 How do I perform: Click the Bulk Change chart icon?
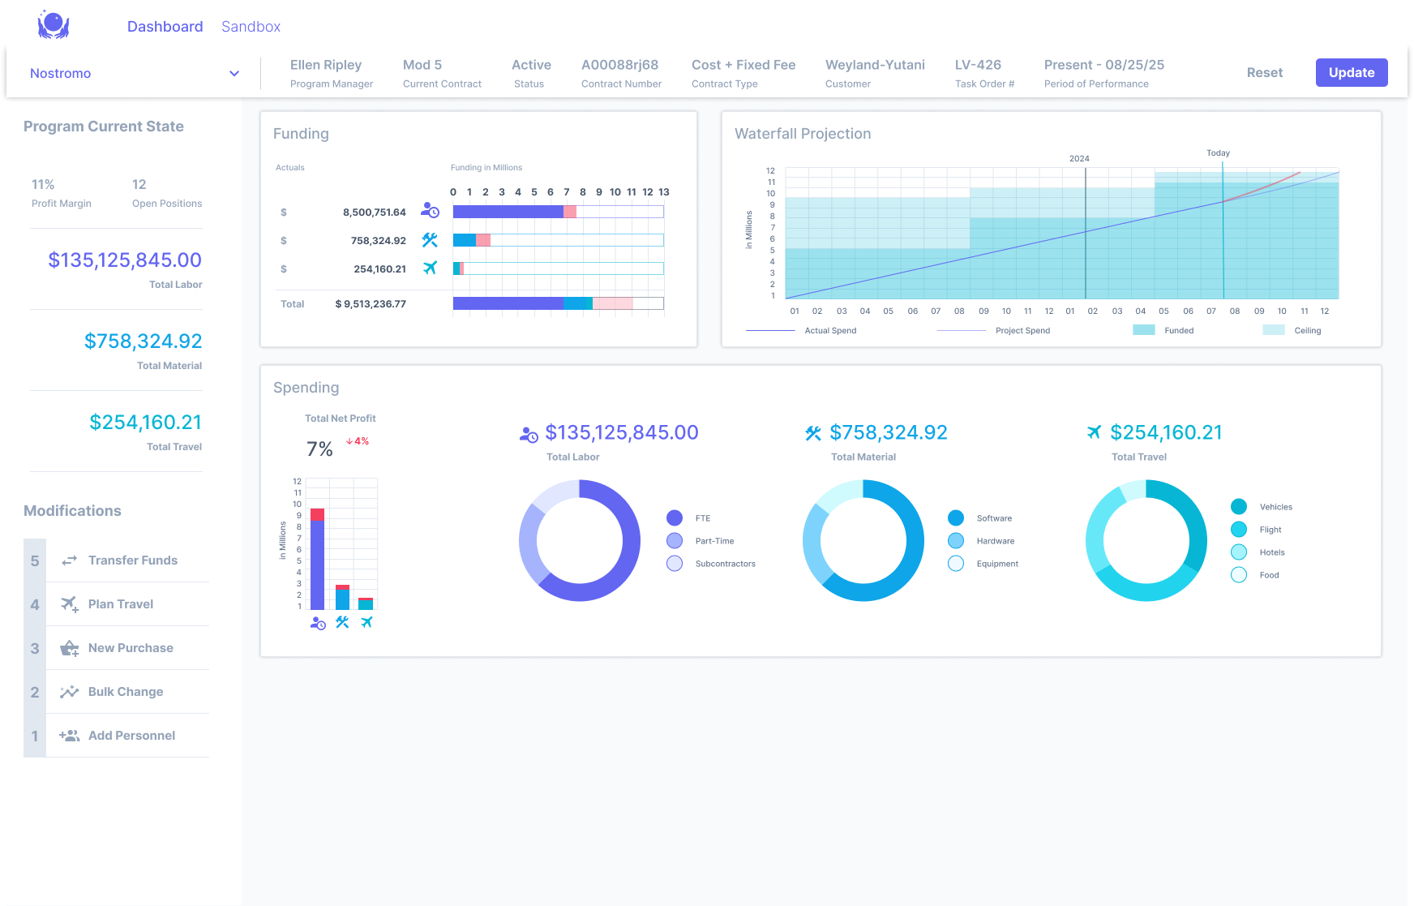point(70,692)
